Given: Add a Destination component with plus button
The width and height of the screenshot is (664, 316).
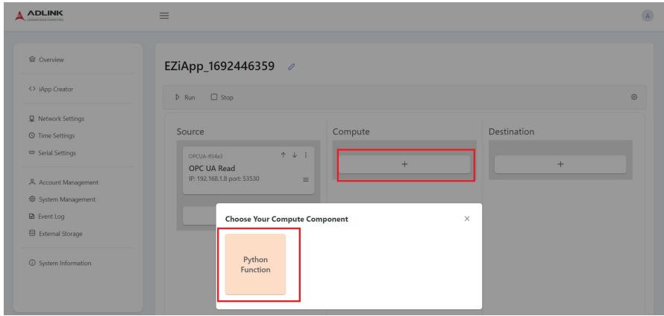Looking at the screenshot, I should (x=560, y=164).
